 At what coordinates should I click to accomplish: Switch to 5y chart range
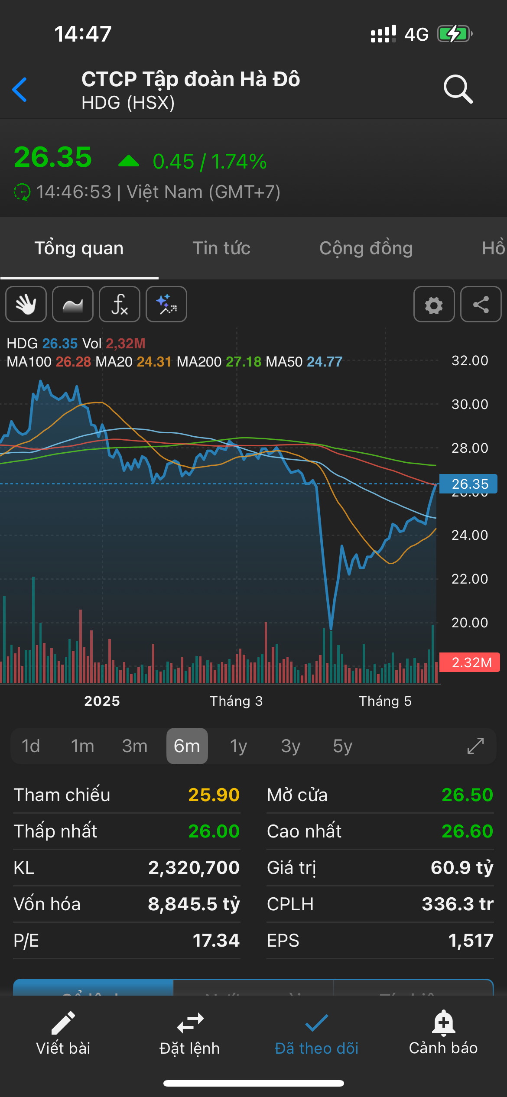342,746
